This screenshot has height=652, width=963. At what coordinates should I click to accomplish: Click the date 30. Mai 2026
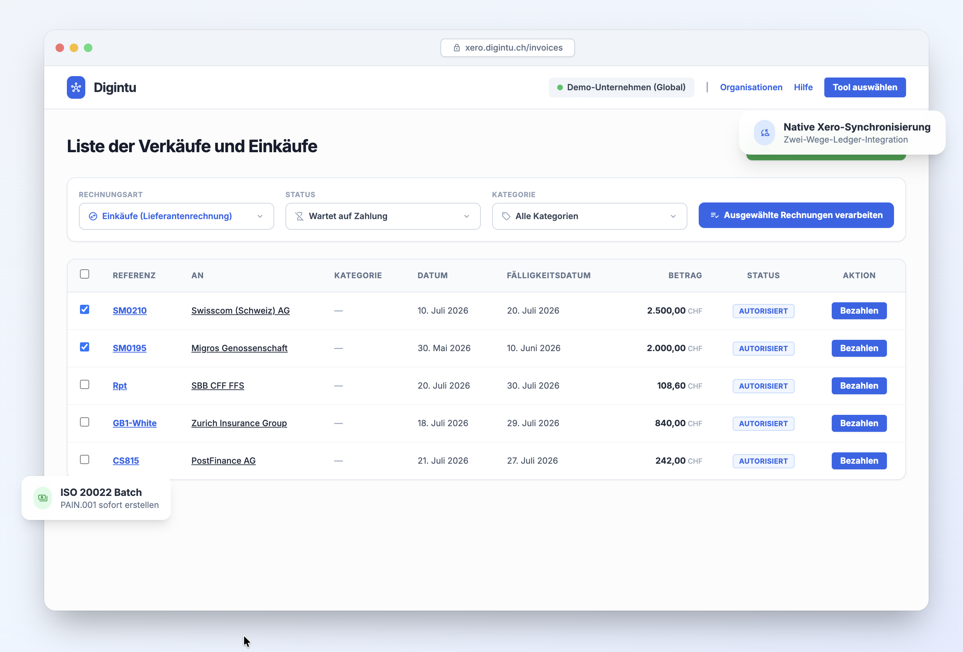point(444,348)
